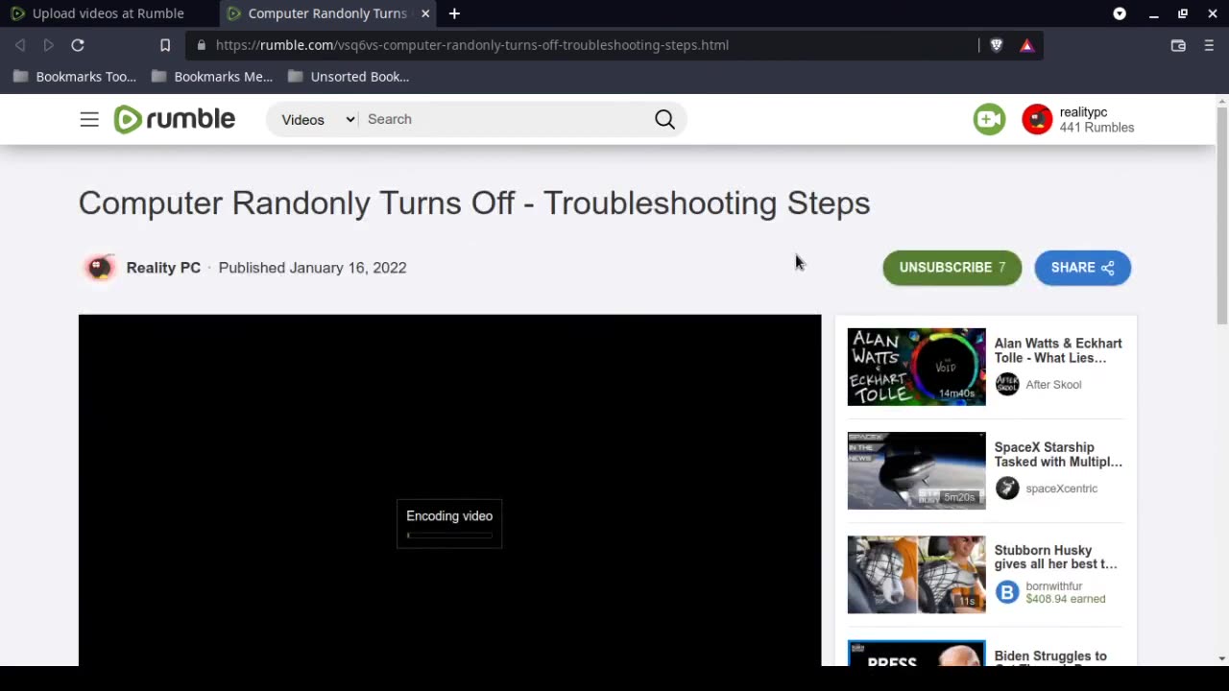Click the Biden Struggles video thumbnail
Screen dimensions: 1229x691
pos(916,654)
